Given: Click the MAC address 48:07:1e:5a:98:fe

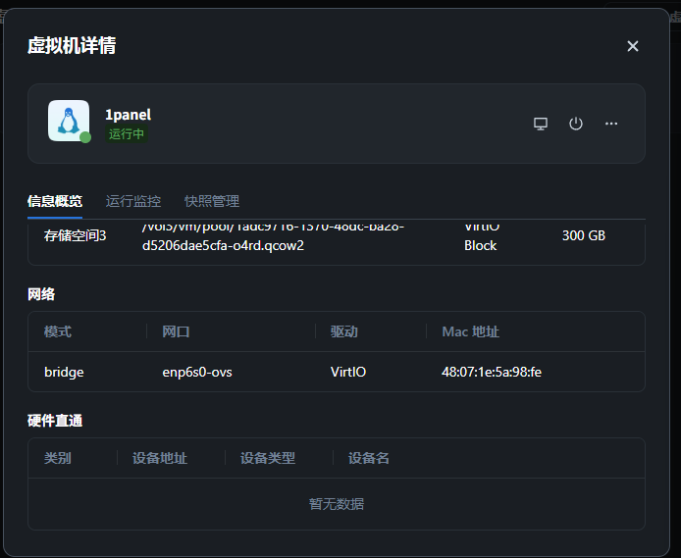Looking at the screenshot, I should [x=492, y=372].
